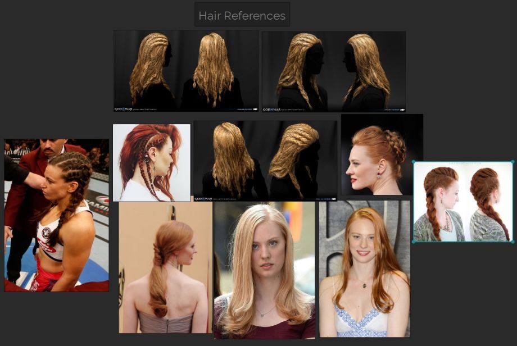This screenshot has width=517, height=346.
Task: Pick the redhead profile photo with braided updo
Action: pyautogui.click(x=382, y=154)
